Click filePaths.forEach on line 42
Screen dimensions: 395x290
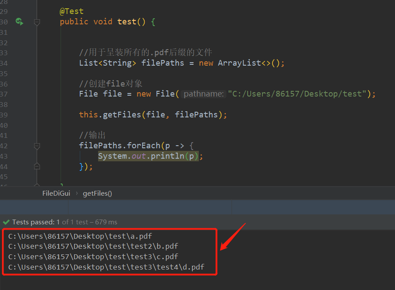point(119,146)
